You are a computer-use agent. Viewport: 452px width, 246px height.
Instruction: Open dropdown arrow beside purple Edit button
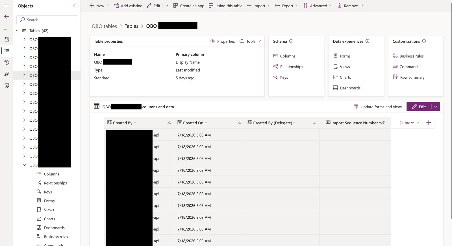(436, 107)
